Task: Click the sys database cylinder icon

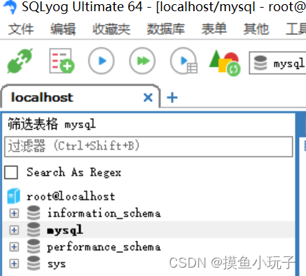Action: click(34, 263)
